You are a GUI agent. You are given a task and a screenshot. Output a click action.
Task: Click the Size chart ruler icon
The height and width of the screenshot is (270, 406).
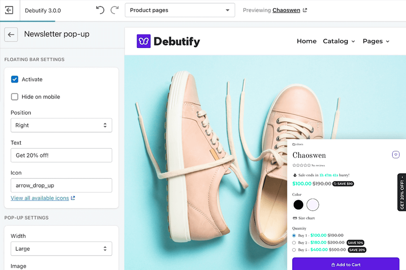(295, 218)
